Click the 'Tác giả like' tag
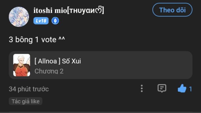Screen dimensions: 201x113 pos(25,101)
